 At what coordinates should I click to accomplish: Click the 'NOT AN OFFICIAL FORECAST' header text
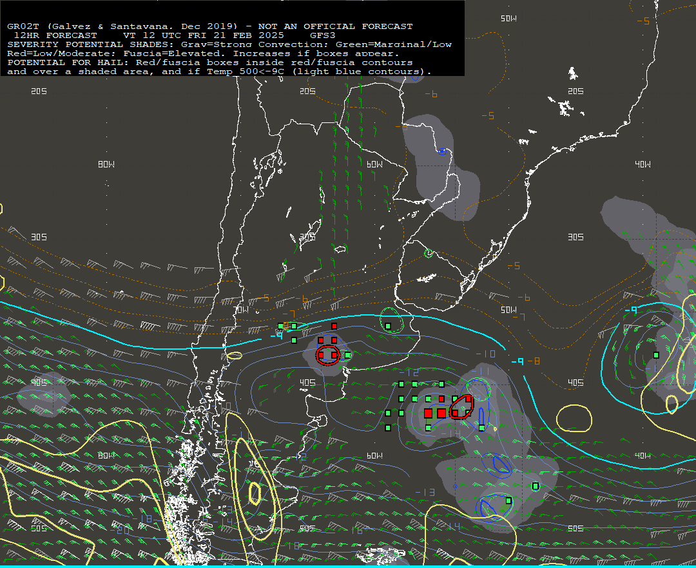click(335, 26)
